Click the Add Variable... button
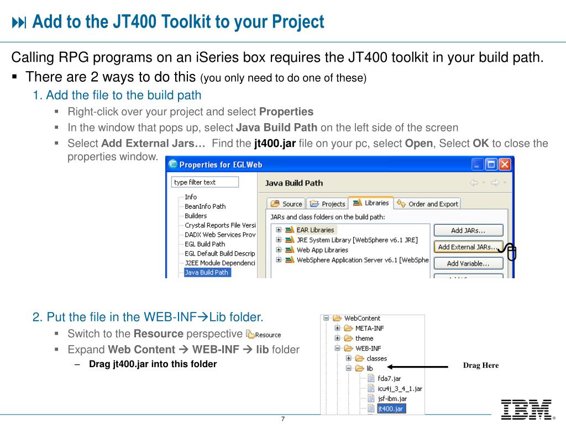This screenshot has width=566, height=424. [x=468, y=263]
